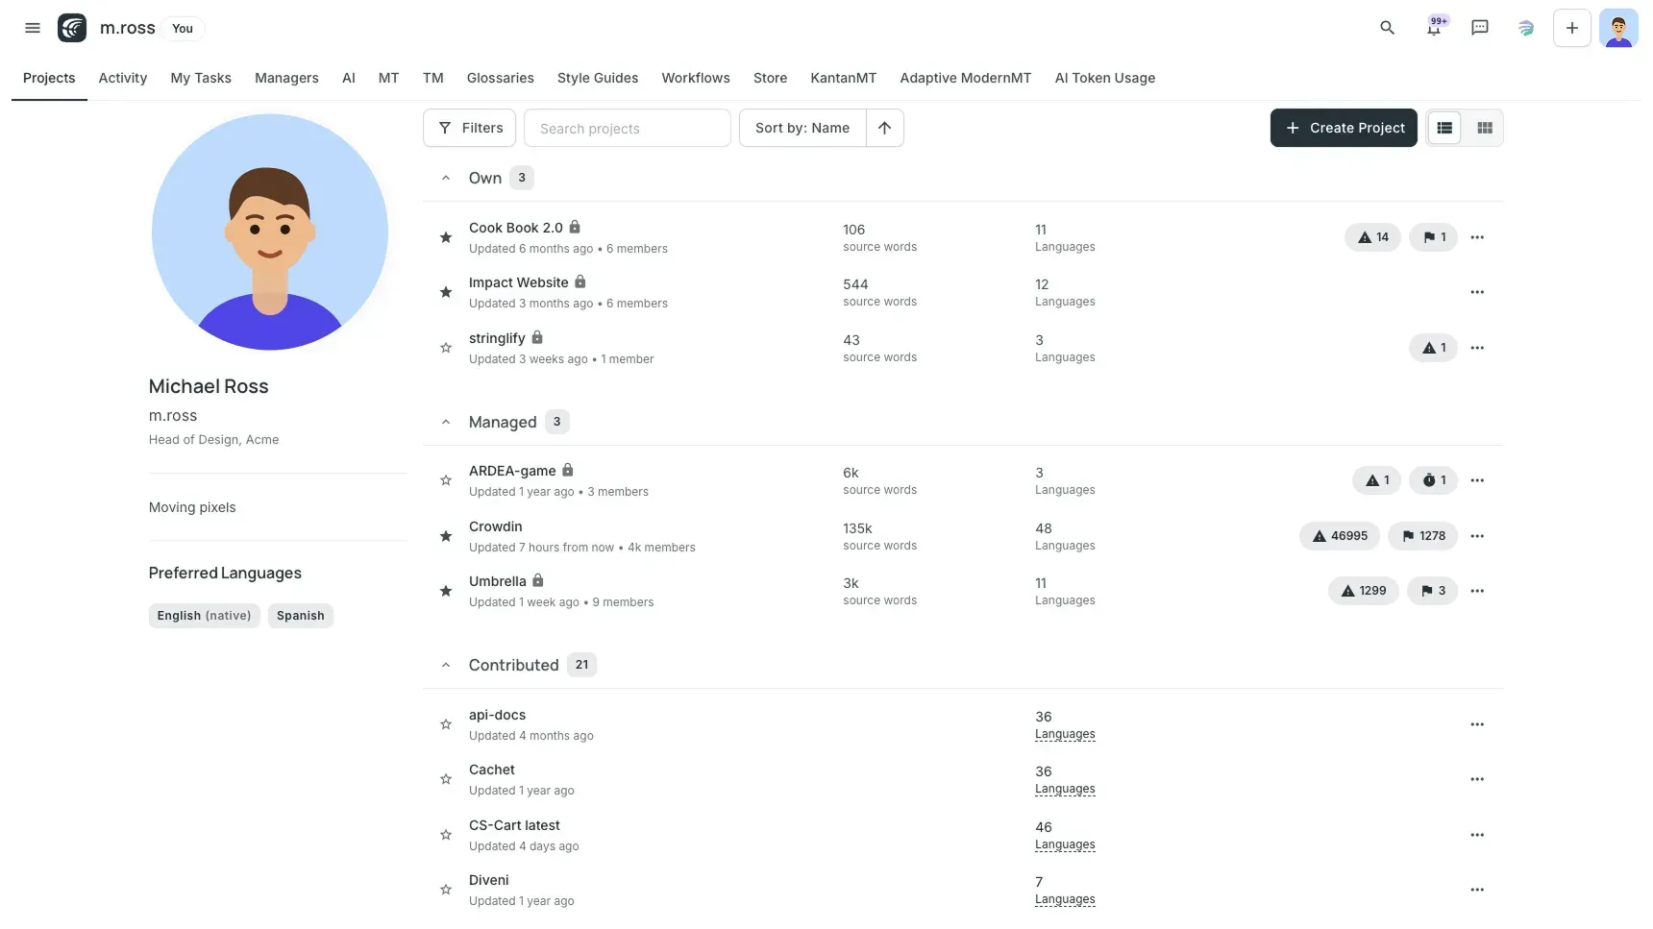The width and height of the screenshot is (1653, 929).
Task: Open the Workflows tab
Action: click(x=696, y=78)
